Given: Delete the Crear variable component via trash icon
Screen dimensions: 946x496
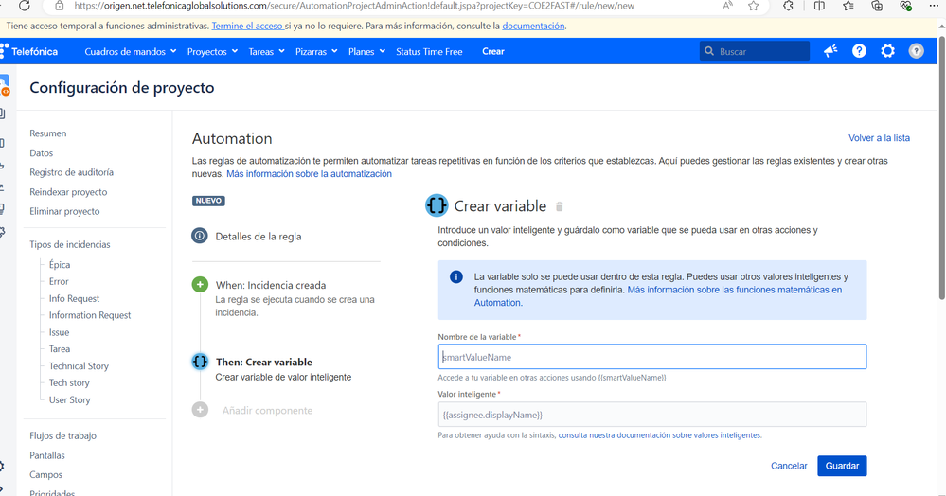Looking at the screenshot, I should click(x=560, y=206).
